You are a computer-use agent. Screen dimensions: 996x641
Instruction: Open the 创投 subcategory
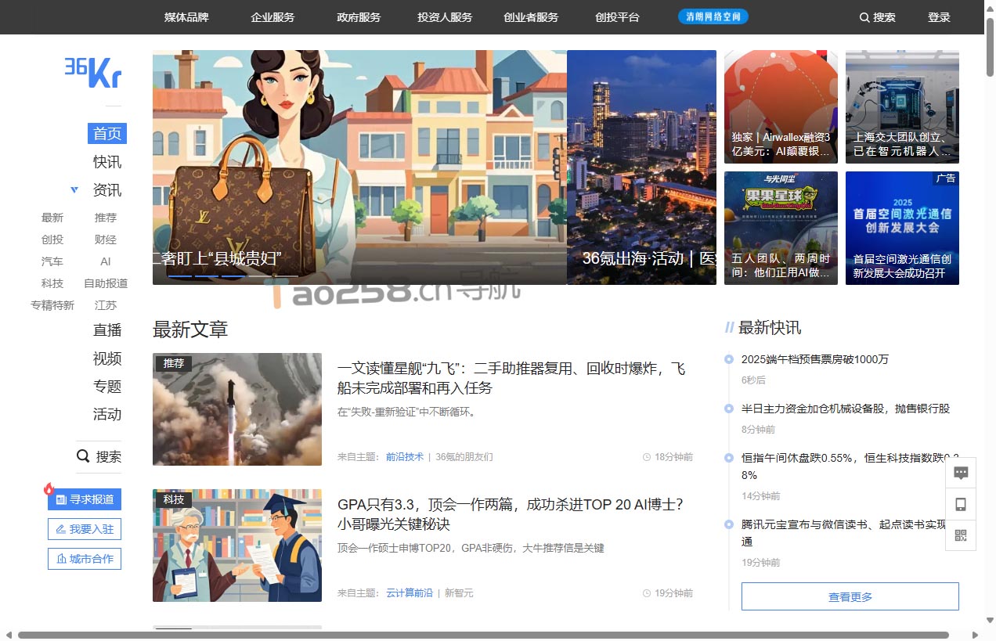(52, 239)
